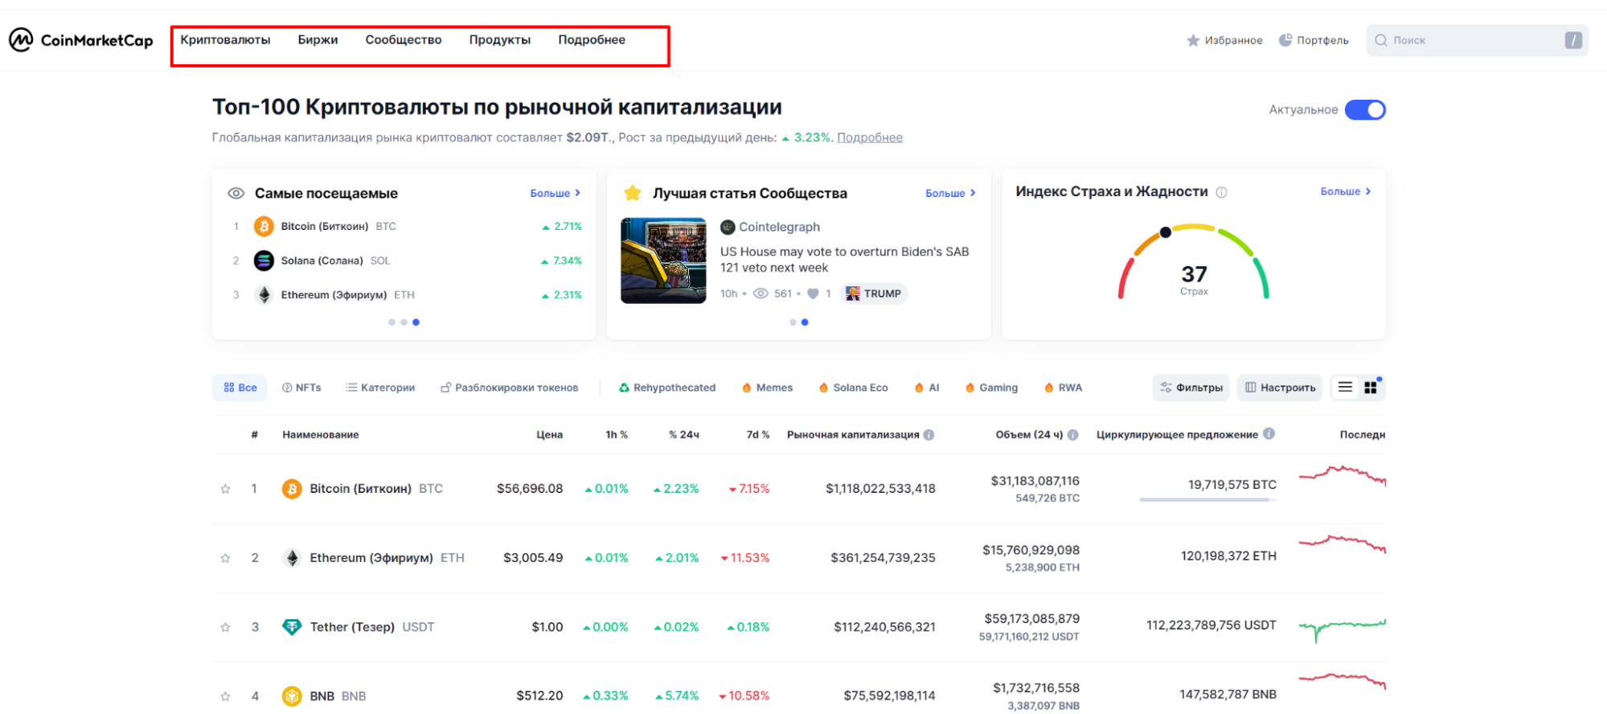
Task: Select the Все tab
Action: (x=240, y=388)
